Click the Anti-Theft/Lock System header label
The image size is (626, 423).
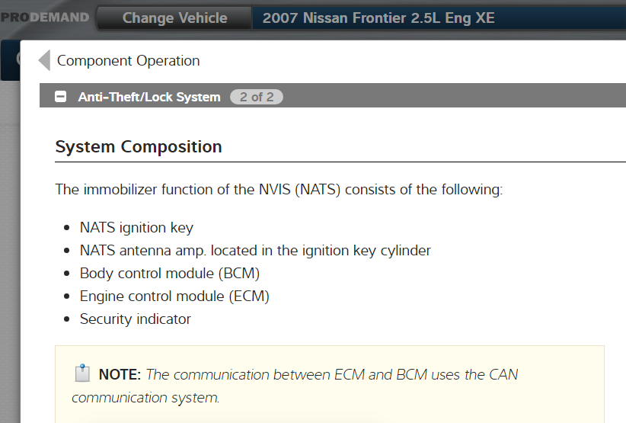(x=149, y=97)
